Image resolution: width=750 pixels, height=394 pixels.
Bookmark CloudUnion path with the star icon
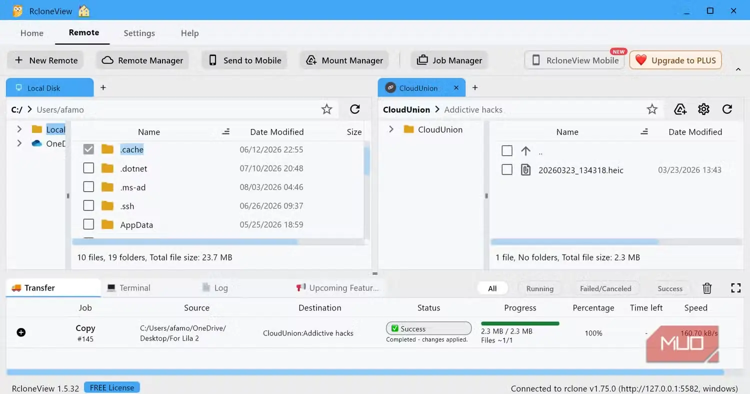point(652,109)
